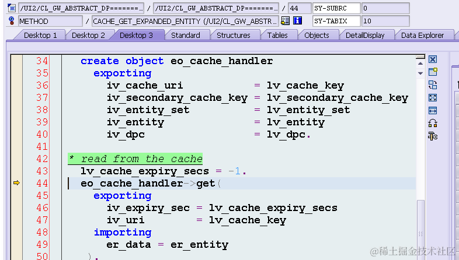Click the '* read from the cache' comment

point(135,159)
